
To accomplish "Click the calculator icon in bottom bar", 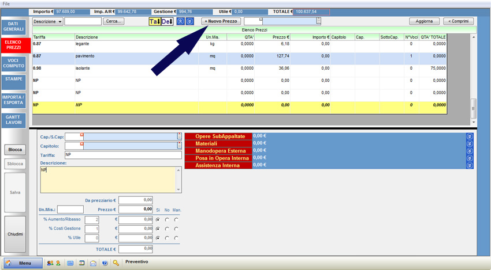I will click(70, 263).
